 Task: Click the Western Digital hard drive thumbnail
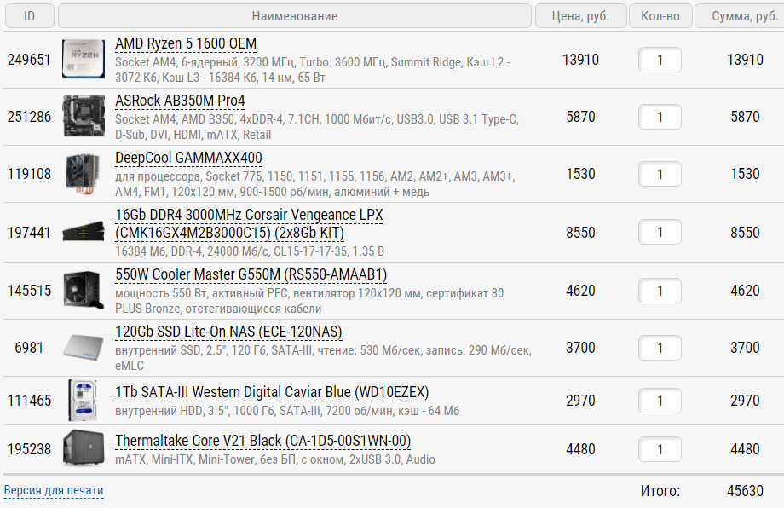(83, 400)
